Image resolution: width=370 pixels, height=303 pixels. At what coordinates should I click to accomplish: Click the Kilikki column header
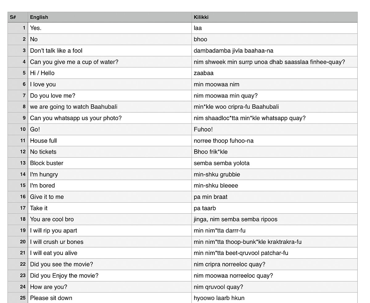274,17
